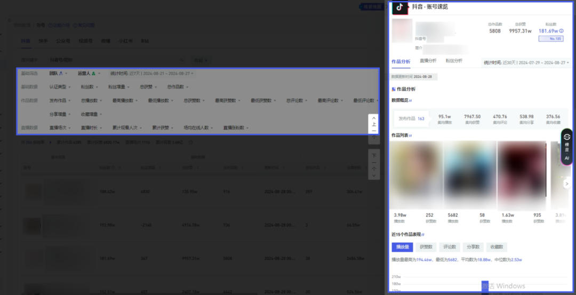Click the 194.46w highest play value
The image size is (576, 295).
425,260
